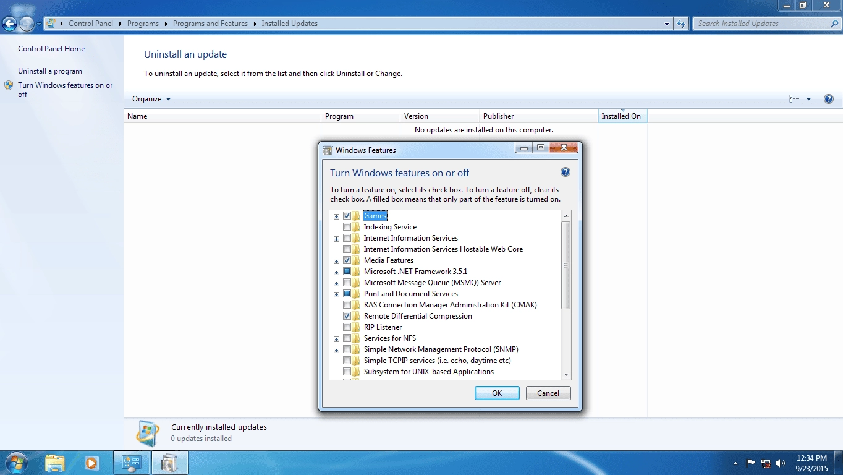Viewport: 843px width, 475px height.
Task: Click the network status tray icon
Action: 766,463
